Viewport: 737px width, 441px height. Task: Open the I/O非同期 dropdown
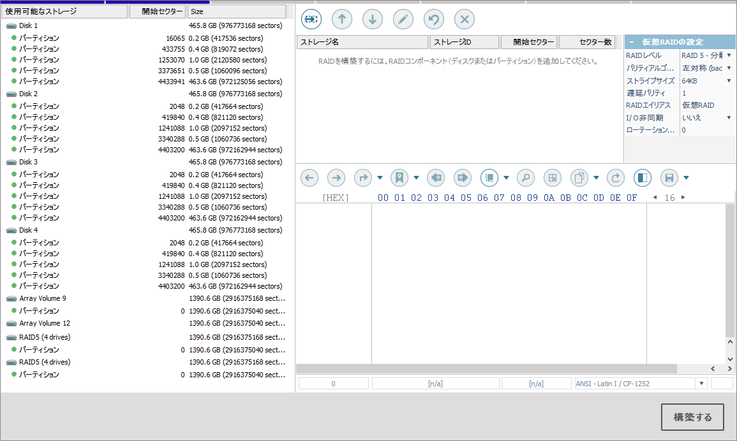729,117
